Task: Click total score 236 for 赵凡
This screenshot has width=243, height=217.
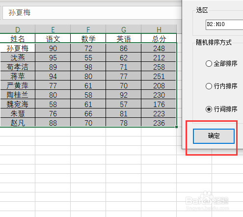Action: 159,123
